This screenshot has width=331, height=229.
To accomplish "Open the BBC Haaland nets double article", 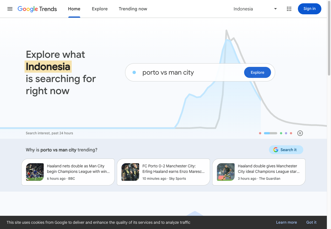I will coord(68,172).
